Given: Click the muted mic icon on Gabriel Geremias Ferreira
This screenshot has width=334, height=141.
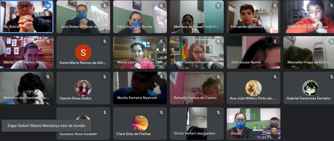Looking at the screenshot, I should click(332, 77).
